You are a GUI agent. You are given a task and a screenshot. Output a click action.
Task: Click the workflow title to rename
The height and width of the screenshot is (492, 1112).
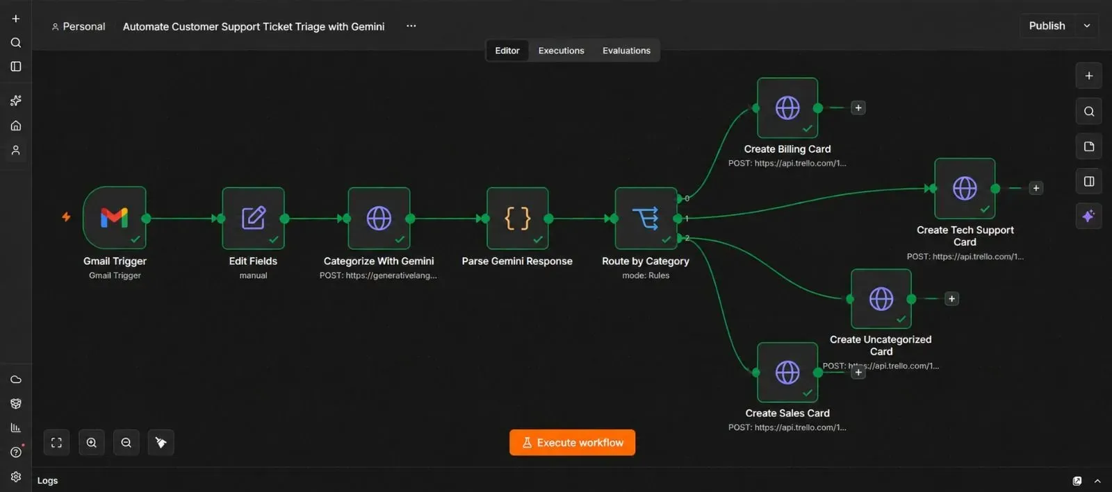254,26
